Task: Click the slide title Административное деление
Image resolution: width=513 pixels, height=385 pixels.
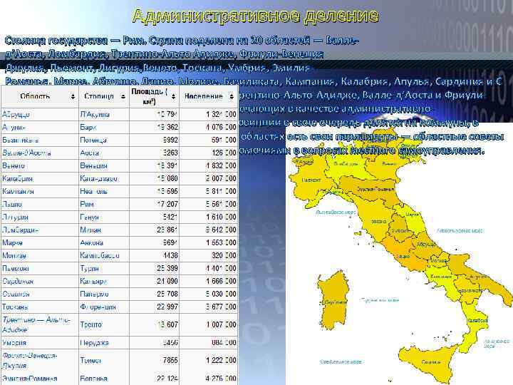Action: [x=256, y=16]
